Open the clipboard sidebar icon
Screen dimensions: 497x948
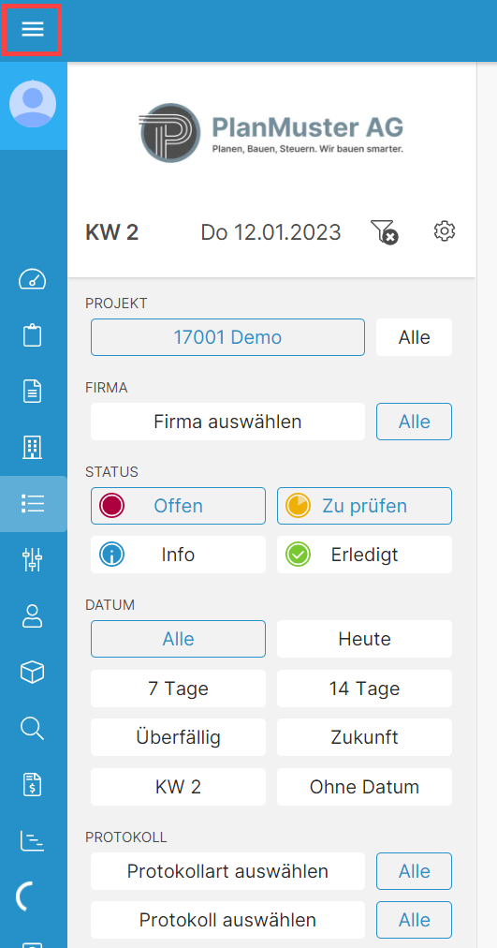click(x=33, y=335)
